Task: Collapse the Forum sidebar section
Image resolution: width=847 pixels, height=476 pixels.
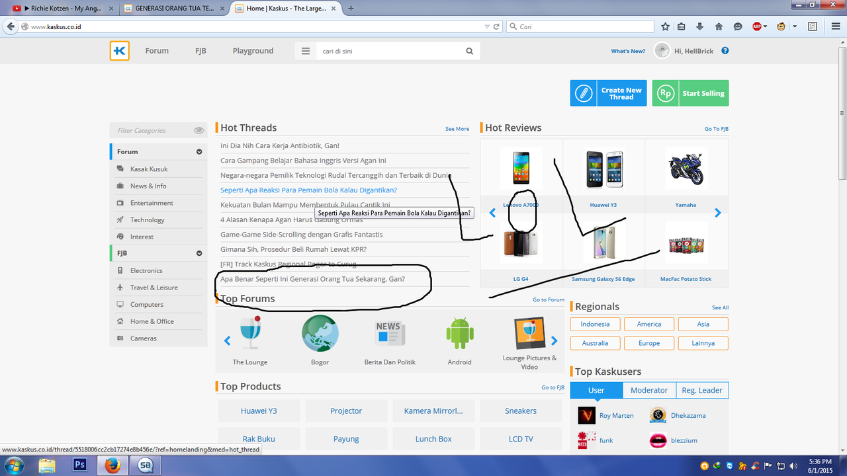Action: (199, 151)
